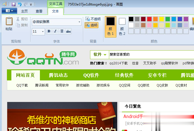
Task: Pick the dark red color swatch
Action: [x=143, y=19]
